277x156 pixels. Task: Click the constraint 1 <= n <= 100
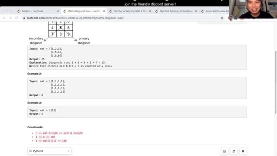45,137
